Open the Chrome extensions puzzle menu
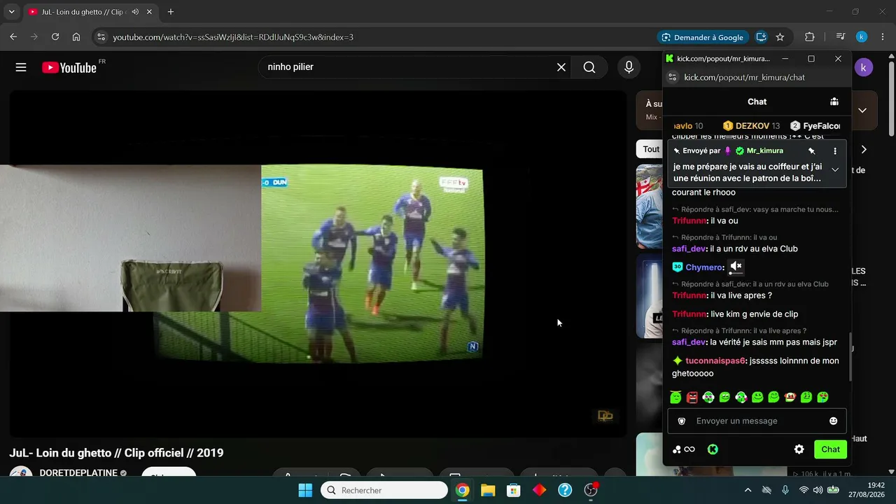Screen dimensions: 896x504 [x=810, y=37]
